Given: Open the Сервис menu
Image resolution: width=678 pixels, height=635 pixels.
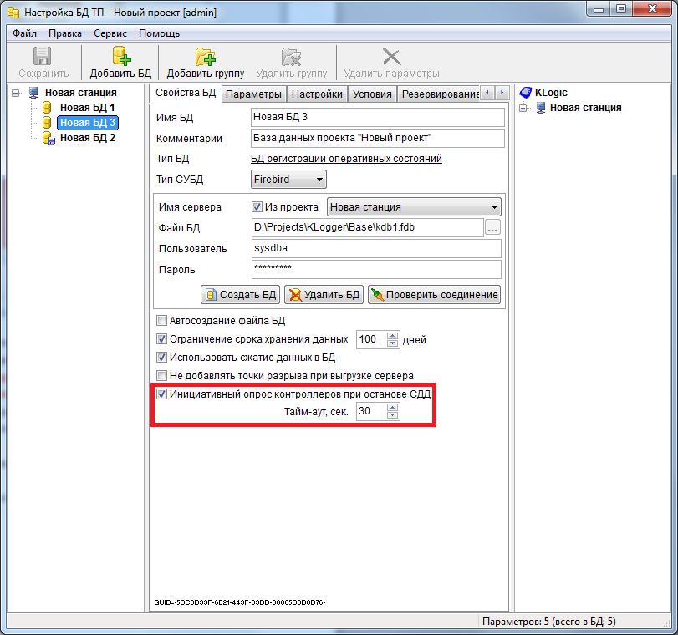Looking at the screenshot, I should [110, 33].
